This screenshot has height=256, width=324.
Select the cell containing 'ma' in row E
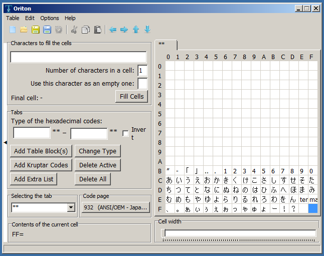coord(313,199)
